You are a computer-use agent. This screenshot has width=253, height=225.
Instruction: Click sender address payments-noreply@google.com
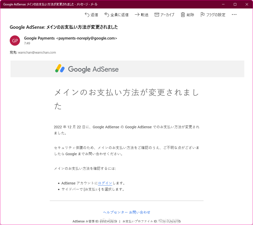[x=87, y=38]
